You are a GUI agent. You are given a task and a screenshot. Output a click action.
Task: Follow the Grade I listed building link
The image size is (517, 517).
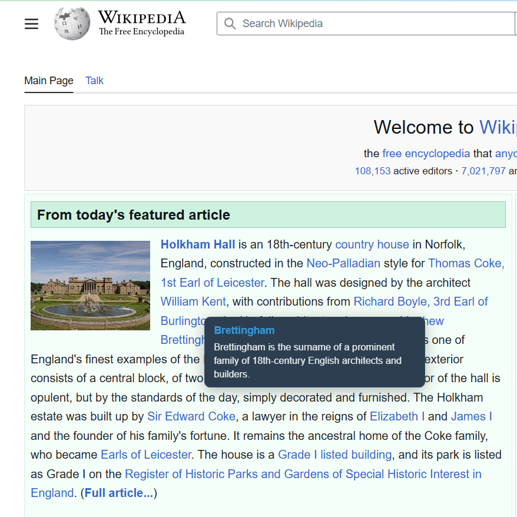pos(334,455)
